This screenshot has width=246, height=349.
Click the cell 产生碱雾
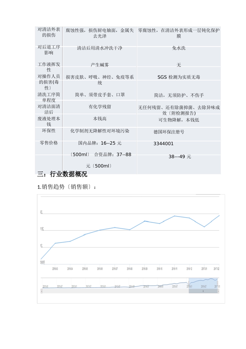[x=100, y=65]
